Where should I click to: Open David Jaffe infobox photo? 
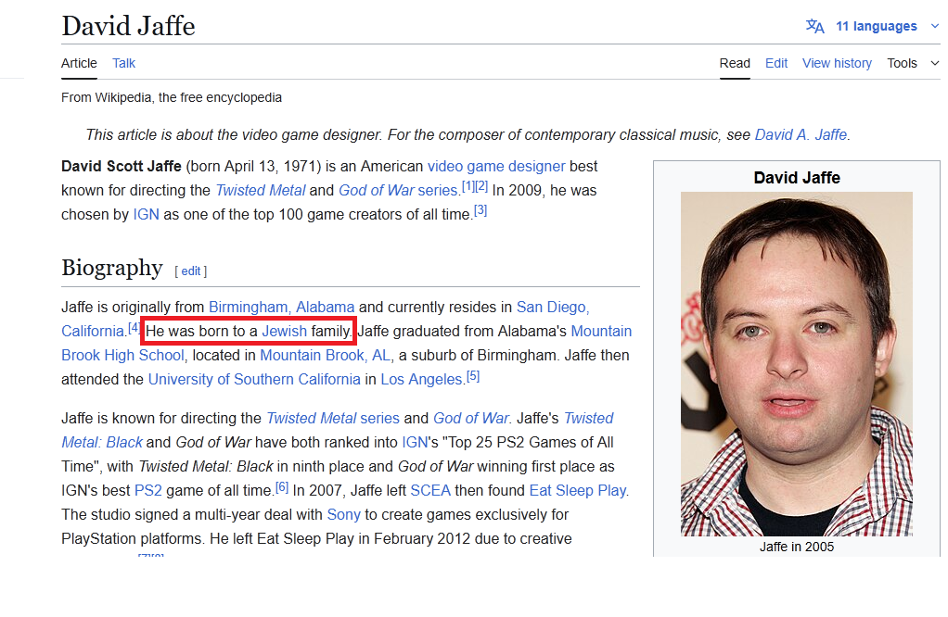(796, 364)
